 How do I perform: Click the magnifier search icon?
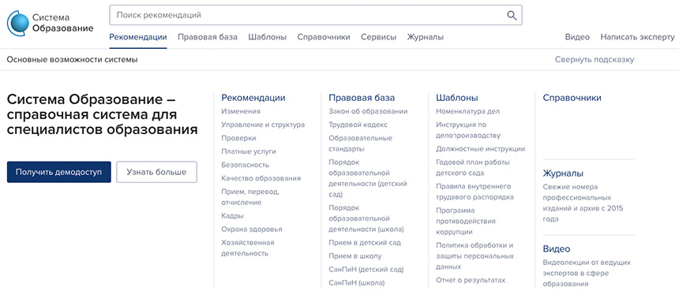pyautogui.click(x=512, y=16)
